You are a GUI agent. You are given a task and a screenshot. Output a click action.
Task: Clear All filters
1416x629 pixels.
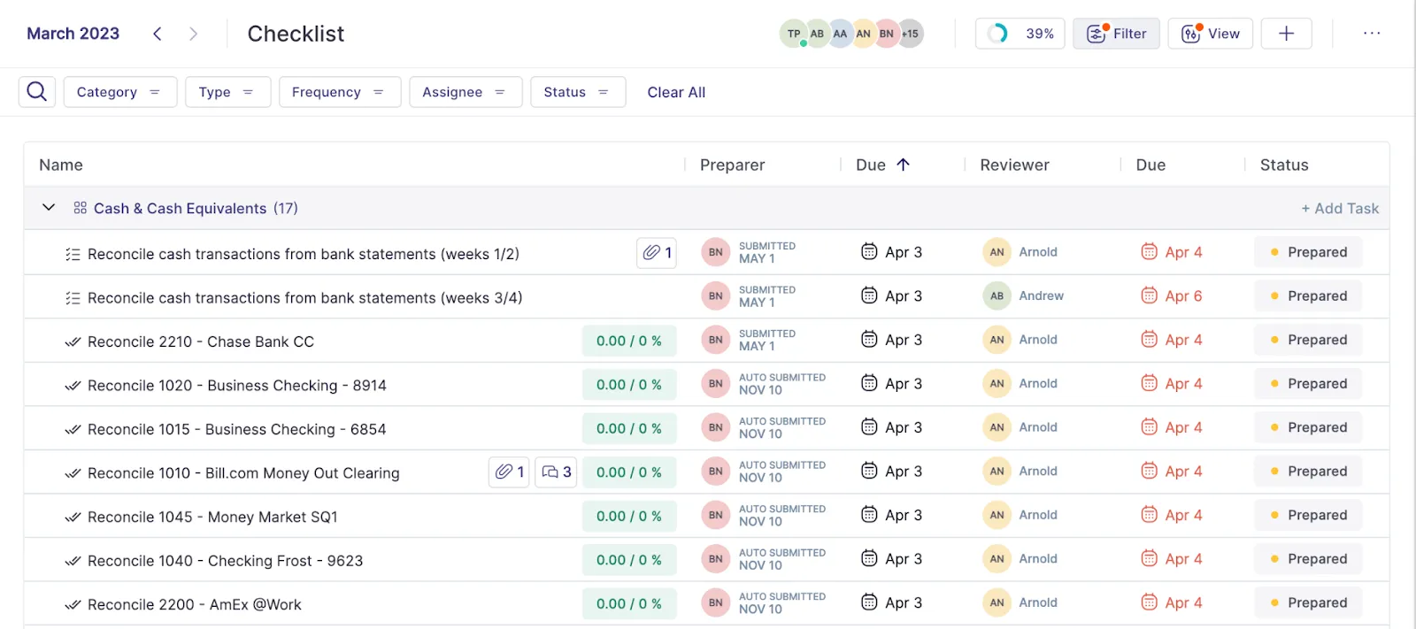[676, 92]
